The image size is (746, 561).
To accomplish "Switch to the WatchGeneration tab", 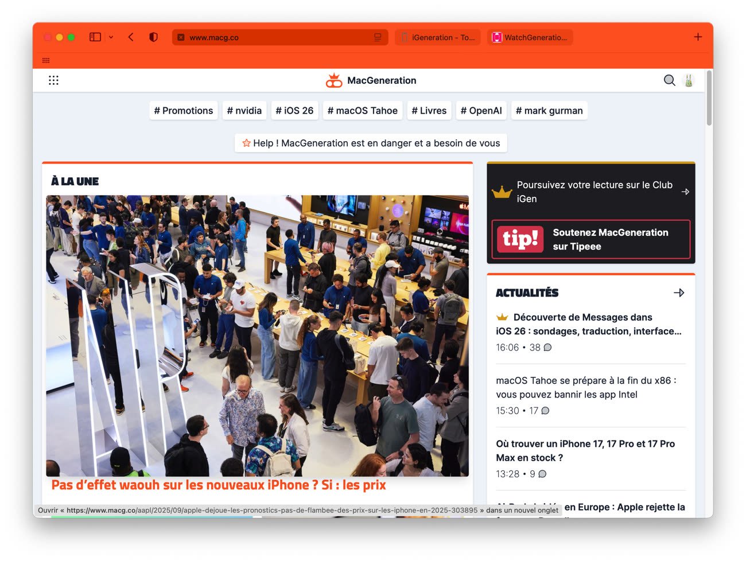I will point(530,37).
